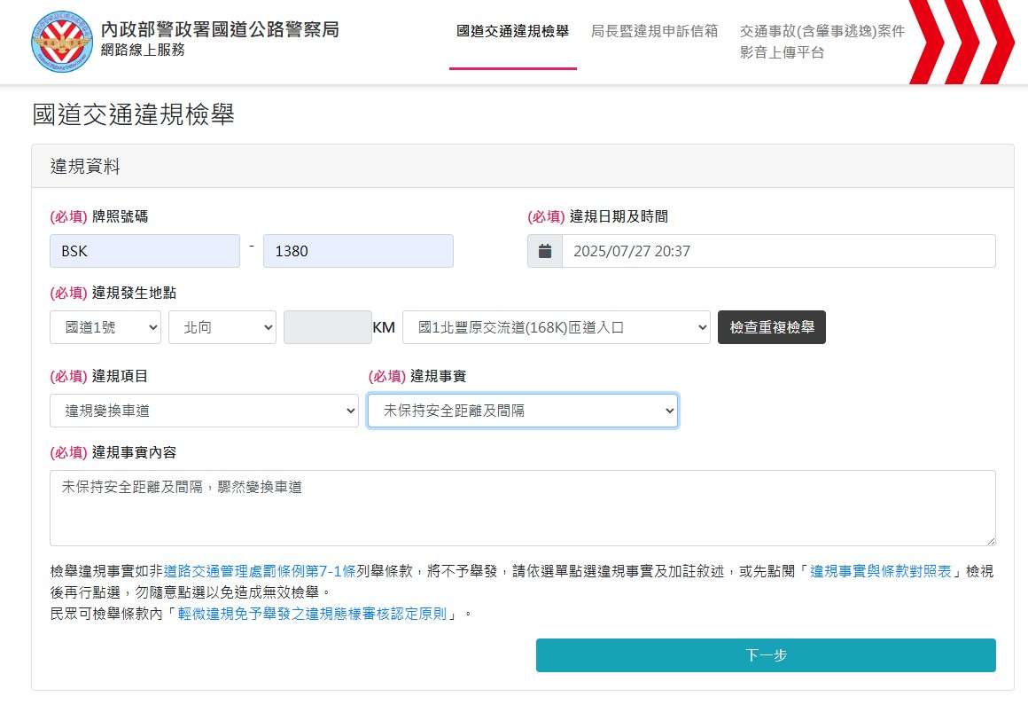This screenshot has height=705, width=1028.
Task: Click the 違規事實內容 field label
Action: click(134, 452)
